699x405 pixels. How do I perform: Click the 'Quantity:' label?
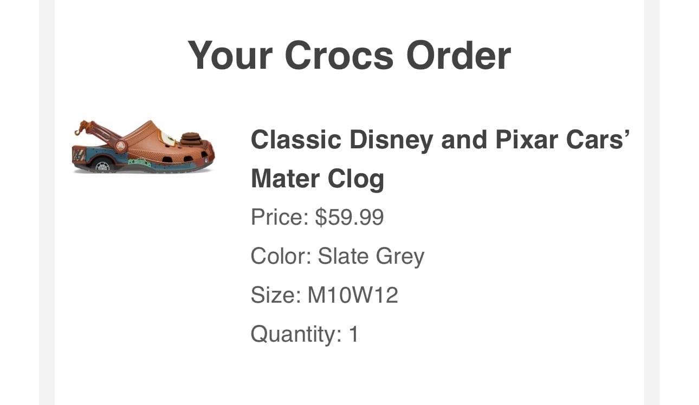coord(296,335)
